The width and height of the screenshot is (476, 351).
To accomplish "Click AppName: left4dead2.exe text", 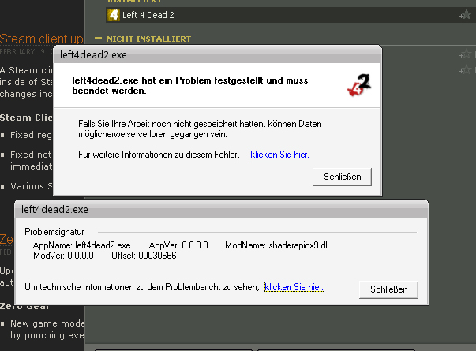I will 81,245.
